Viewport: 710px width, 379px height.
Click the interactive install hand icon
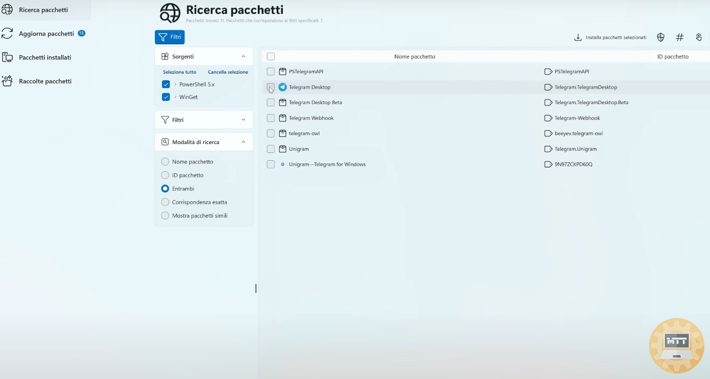pyautogui.click(x=699, y=38)
